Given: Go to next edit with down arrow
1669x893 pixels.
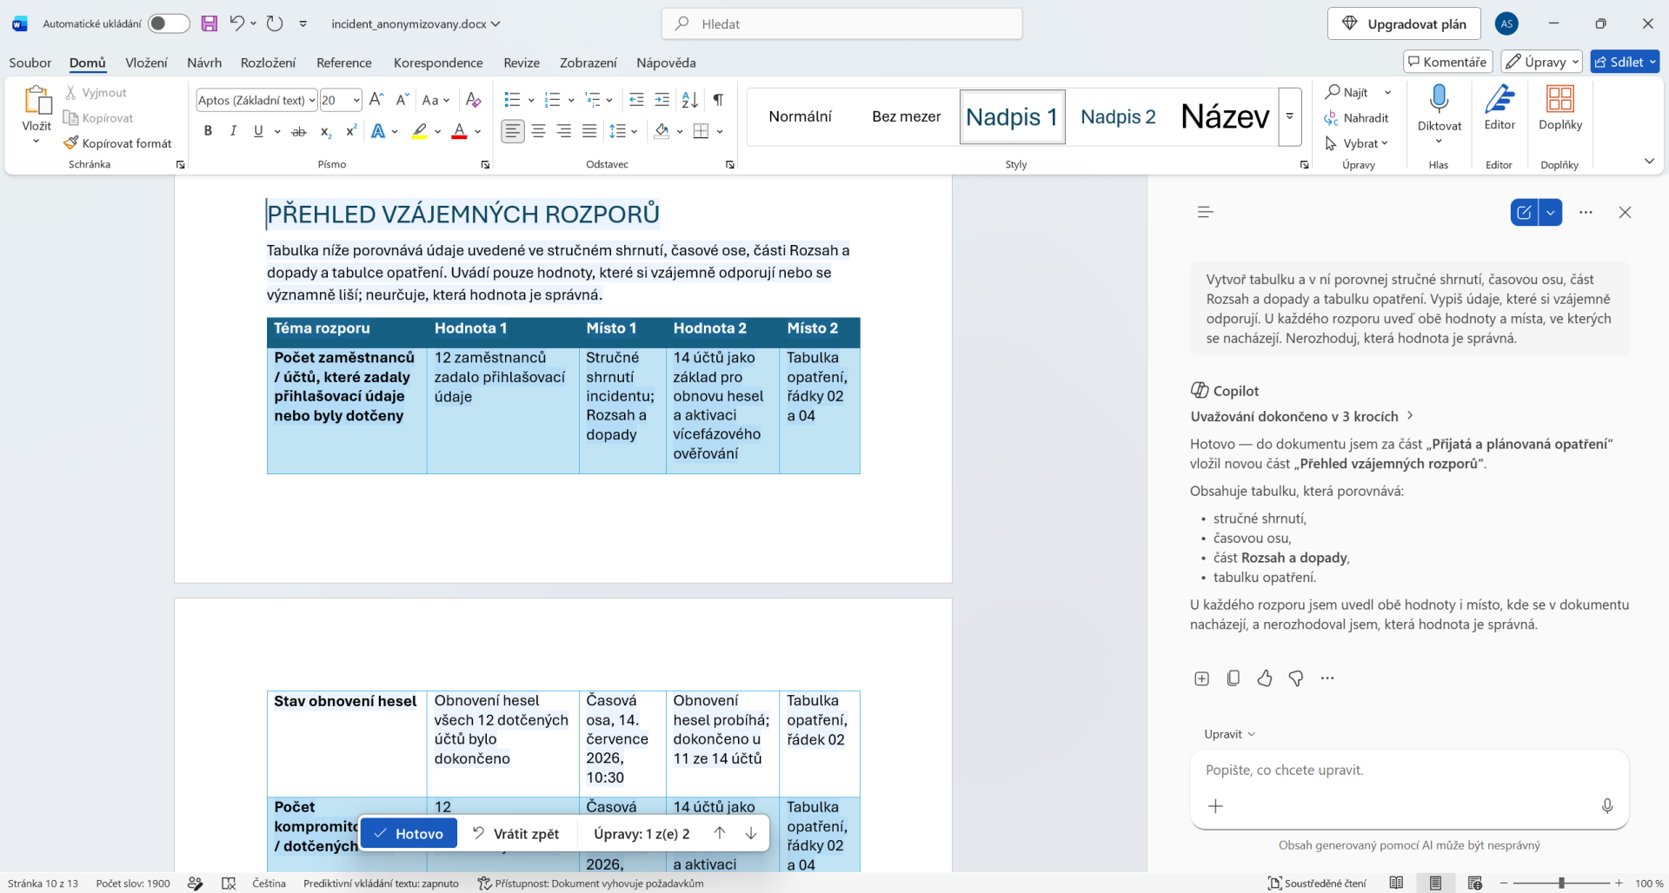Looking at the screenshot, I should (x=751, y=833).
